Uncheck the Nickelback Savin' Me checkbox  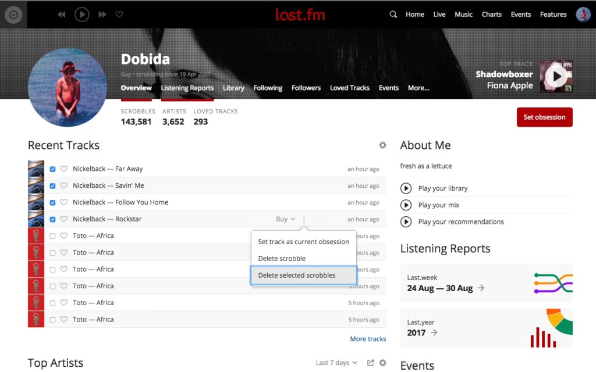tap(53, 186)
